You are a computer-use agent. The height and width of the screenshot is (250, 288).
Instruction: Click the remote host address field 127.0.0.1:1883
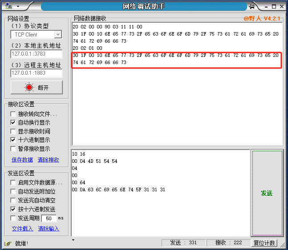[37, 73]
